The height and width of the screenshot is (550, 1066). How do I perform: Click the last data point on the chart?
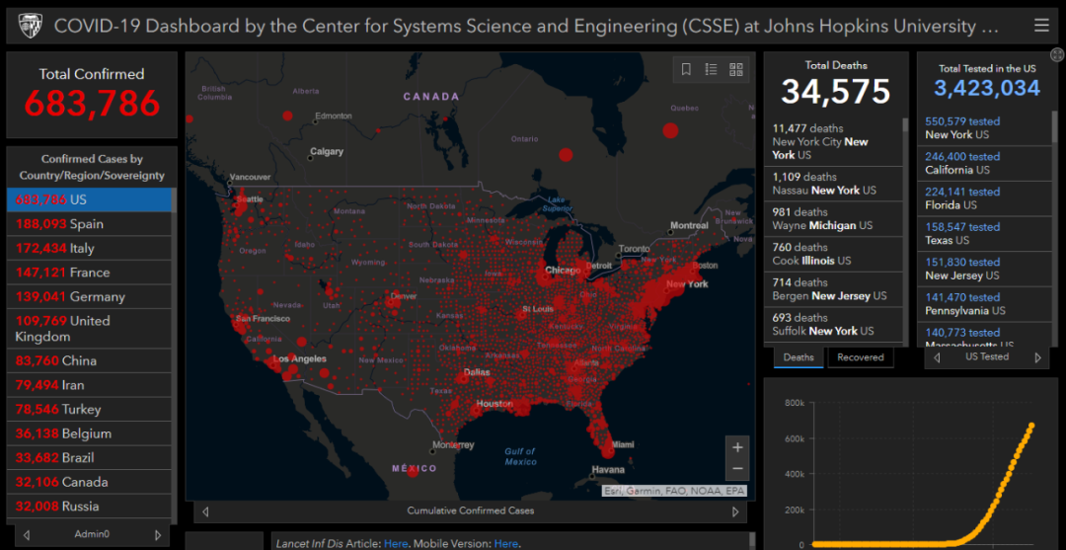[1031, 426]
